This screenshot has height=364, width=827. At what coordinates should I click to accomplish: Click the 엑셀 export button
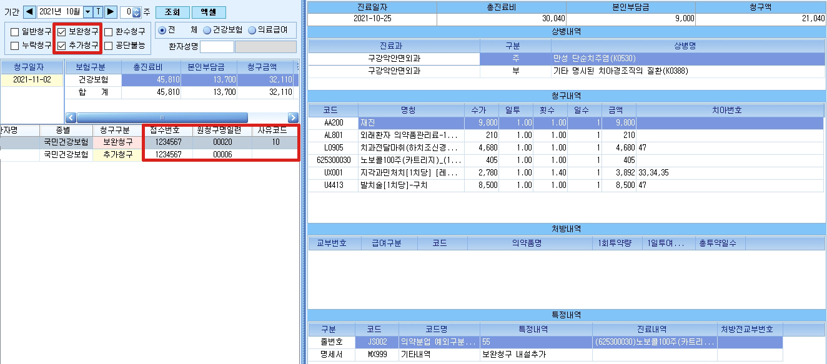[x=209, y=12]
